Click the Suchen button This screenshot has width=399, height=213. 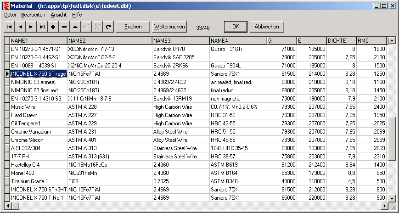tap(133, 27)
